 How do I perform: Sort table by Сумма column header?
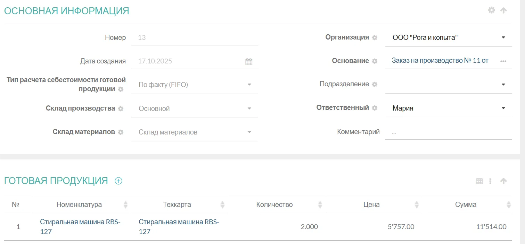pyautogui.click(x=466, y=204)
